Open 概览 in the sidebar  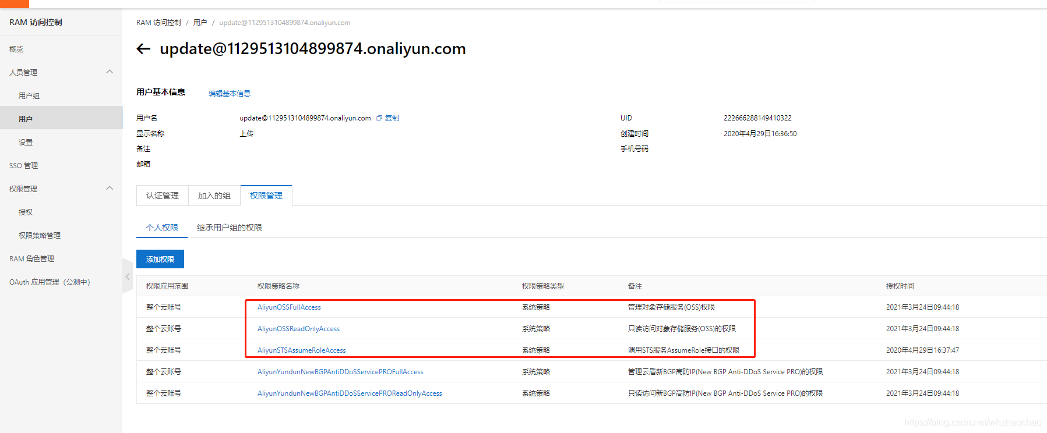coord(16,49)
